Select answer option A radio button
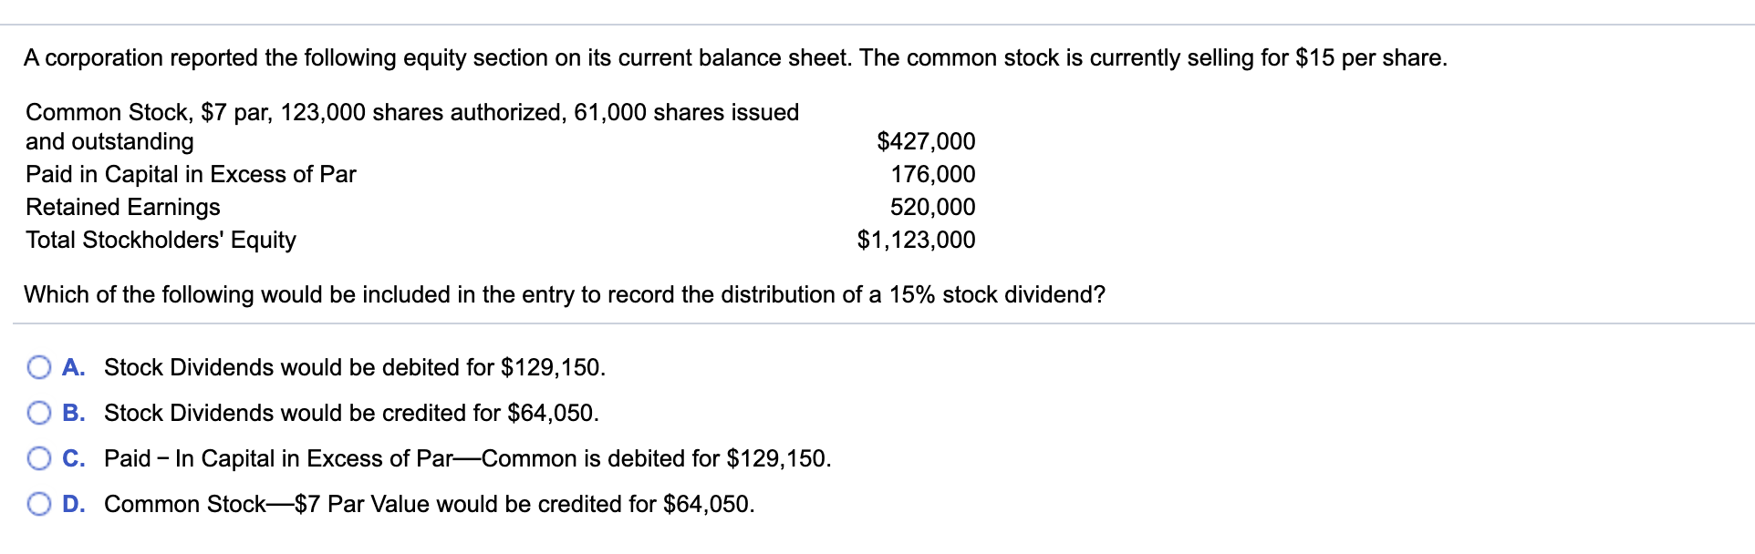Screen dimensions: 1755x554 click(37, 368)
